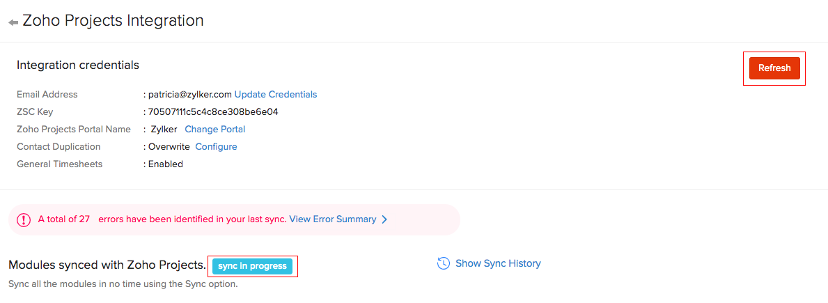Click the Zoho Projects Integration page title

click(x=113, y=21)
